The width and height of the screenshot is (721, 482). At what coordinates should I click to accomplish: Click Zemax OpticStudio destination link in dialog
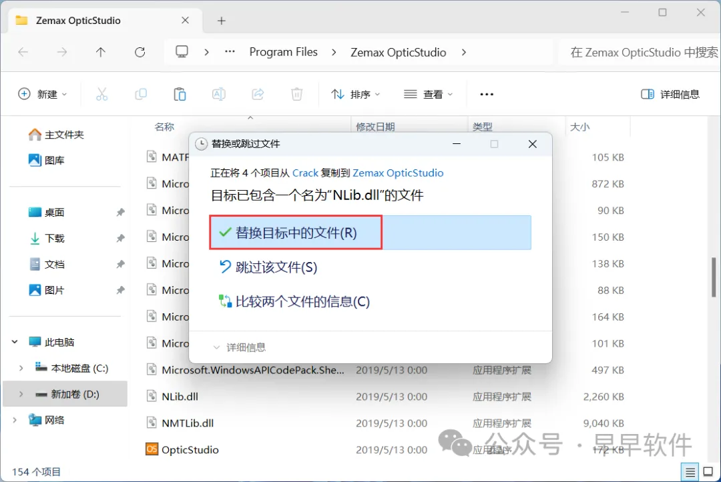pyautogui.click(x=398, y=173)
